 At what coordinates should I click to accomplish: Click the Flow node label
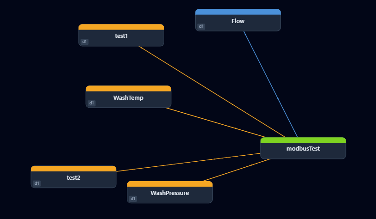(x=238, y=21)
